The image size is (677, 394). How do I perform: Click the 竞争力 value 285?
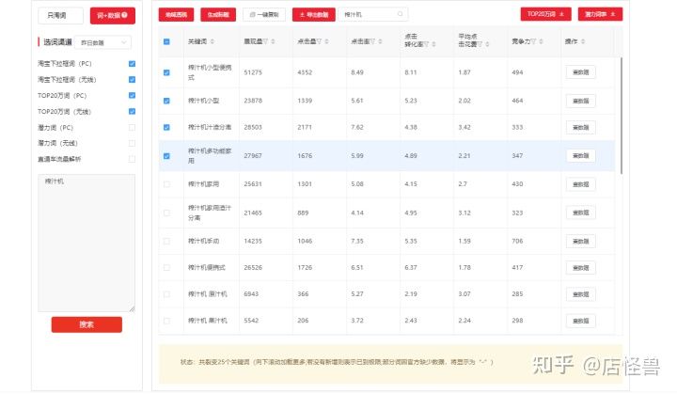[x=517, y=293]
